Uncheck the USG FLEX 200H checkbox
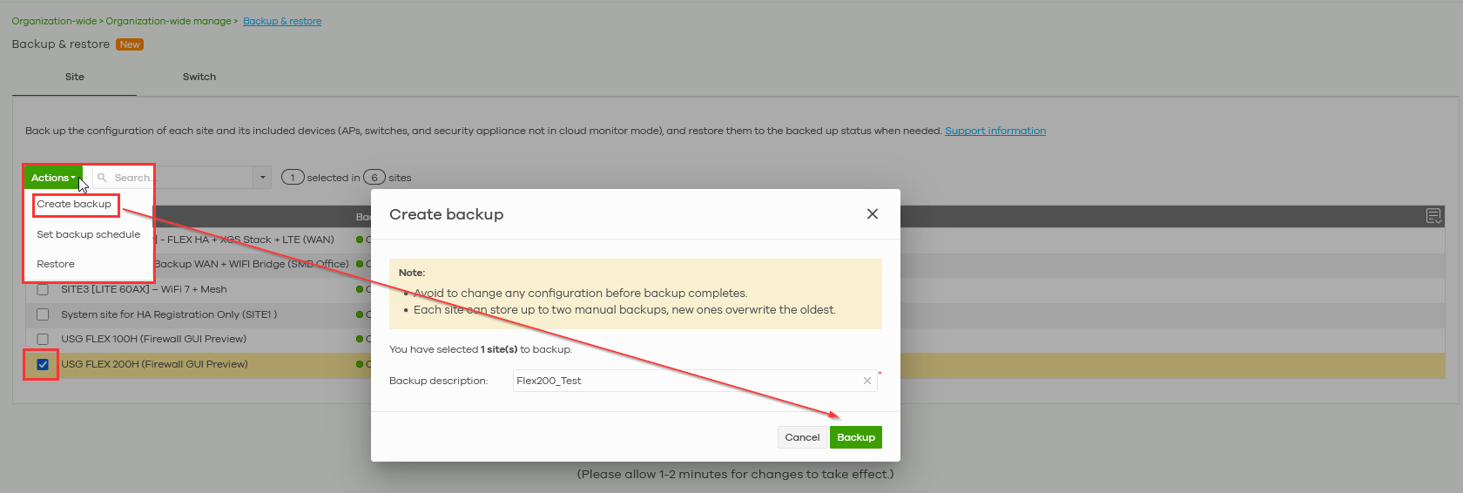 coord(43,364)
